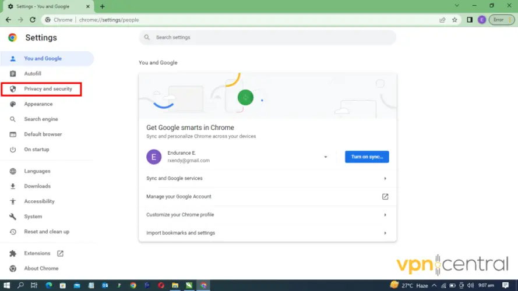Open the Windows Start menu
Screen dimensions: 518x291
[6, 285]
